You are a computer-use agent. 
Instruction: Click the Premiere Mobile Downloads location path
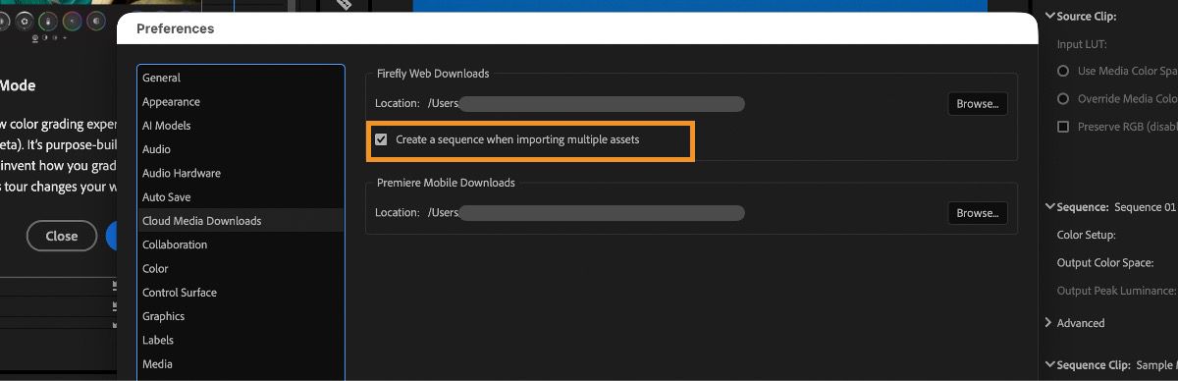(x=585, y=212)
